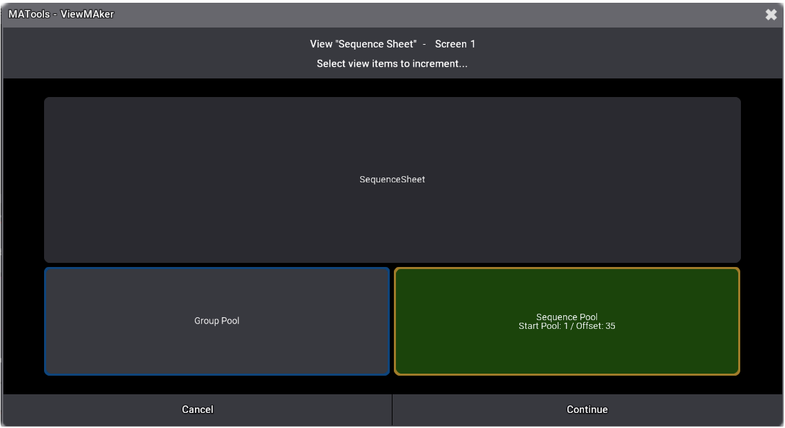This screenshot has height=428, width=785.
Task: Deselect the green Sequence Pool item
Action: 567,321
